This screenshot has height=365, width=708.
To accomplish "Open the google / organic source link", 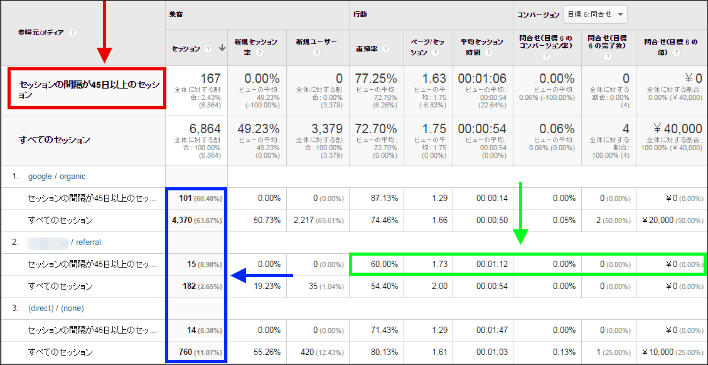I will point(56,177).
